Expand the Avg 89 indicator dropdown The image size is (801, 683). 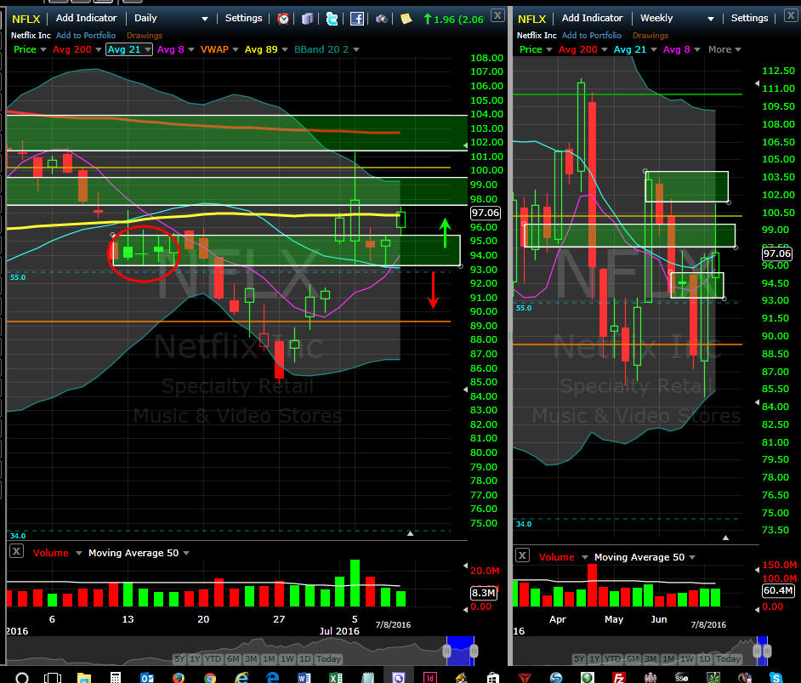click(x=285, y=49)
